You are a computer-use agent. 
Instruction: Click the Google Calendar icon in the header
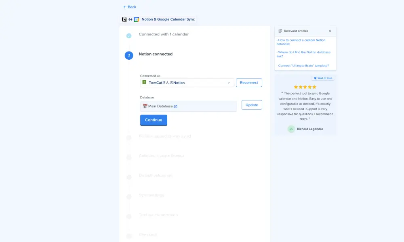point(137,19)
